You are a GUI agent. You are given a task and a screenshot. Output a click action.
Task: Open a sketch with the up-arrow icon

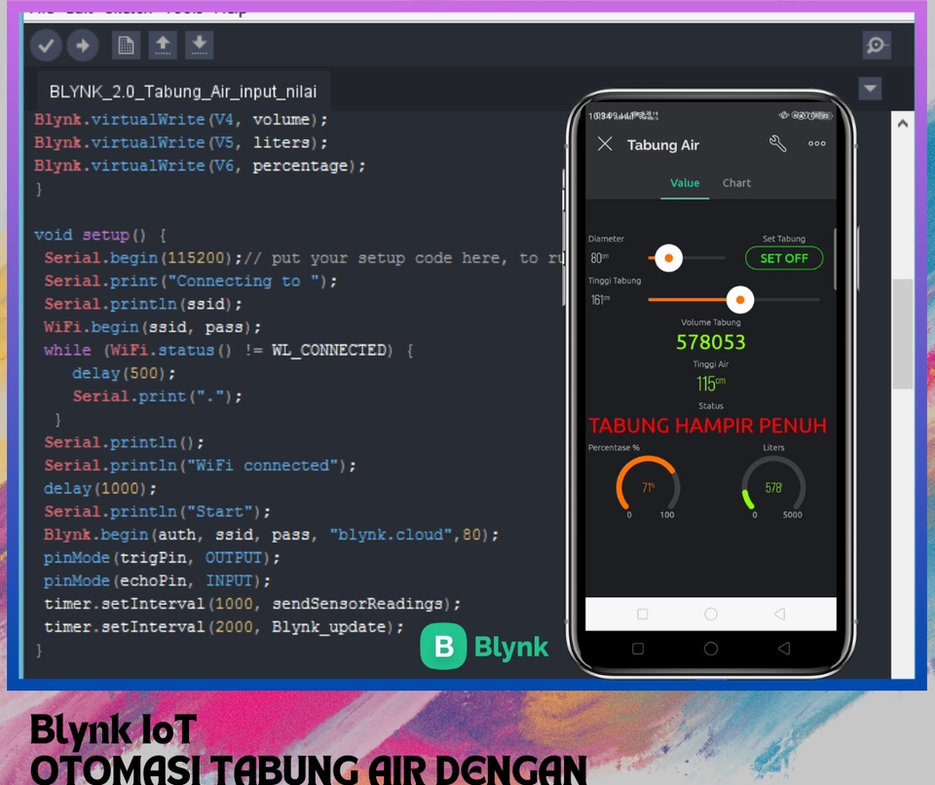(163, 46)
